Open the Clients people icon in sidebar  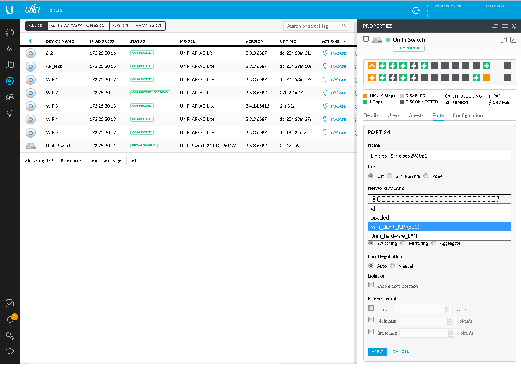(10, 97)
